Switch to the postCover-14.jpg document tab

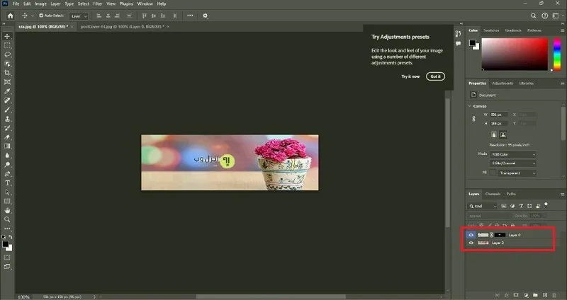pyautogui.click(x=122, y=27)
